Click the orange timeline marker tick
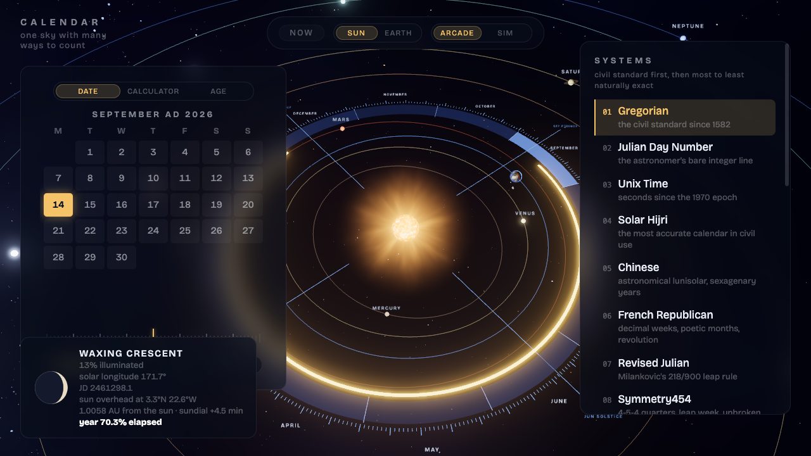The height and width of the screenshot is (456, 811). [153, 332]
